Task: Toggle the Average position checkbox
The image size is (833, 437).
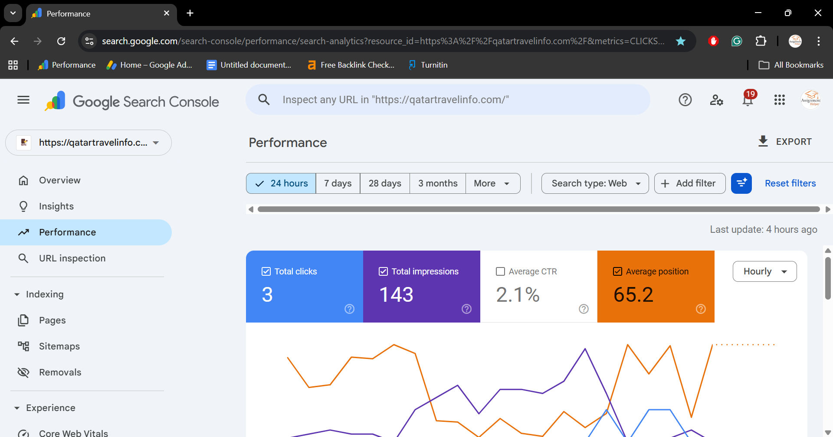Action: pos(617,271)
